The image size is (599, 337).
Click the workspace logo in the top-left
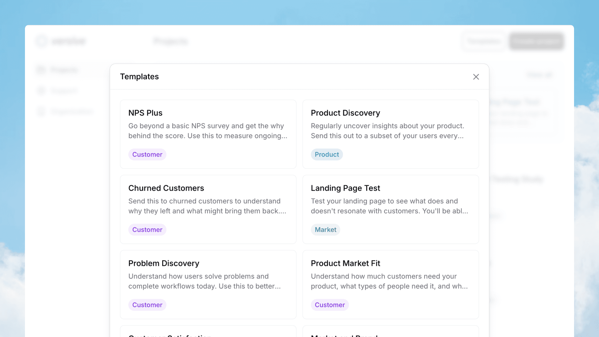pyautogui.click(x=61, y=41)
